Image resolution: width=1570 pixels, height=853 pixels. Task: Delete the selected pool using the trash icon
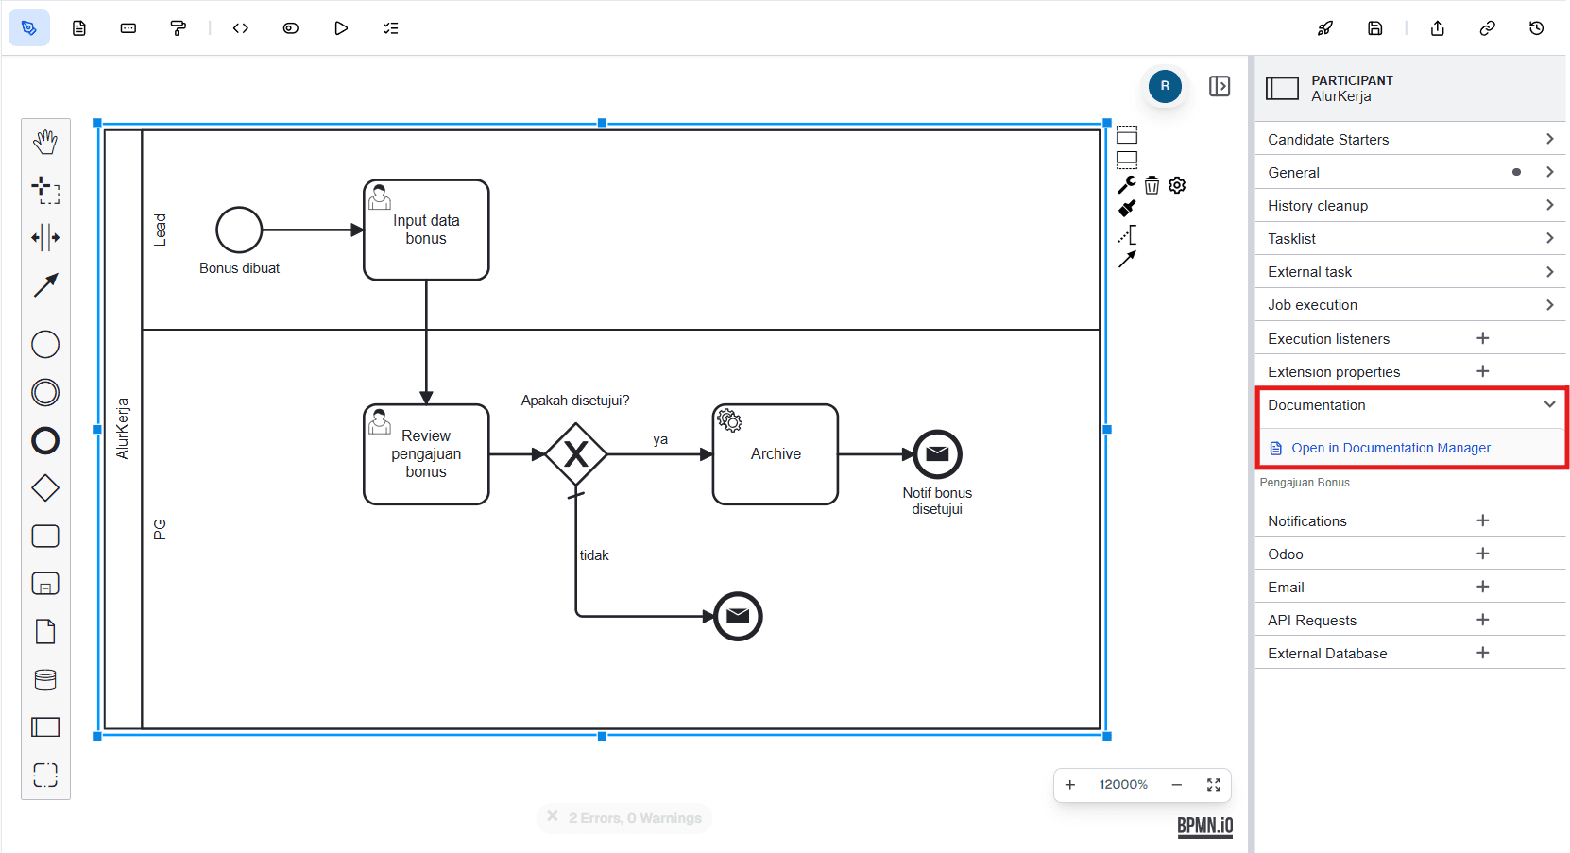click(1152, 185)
